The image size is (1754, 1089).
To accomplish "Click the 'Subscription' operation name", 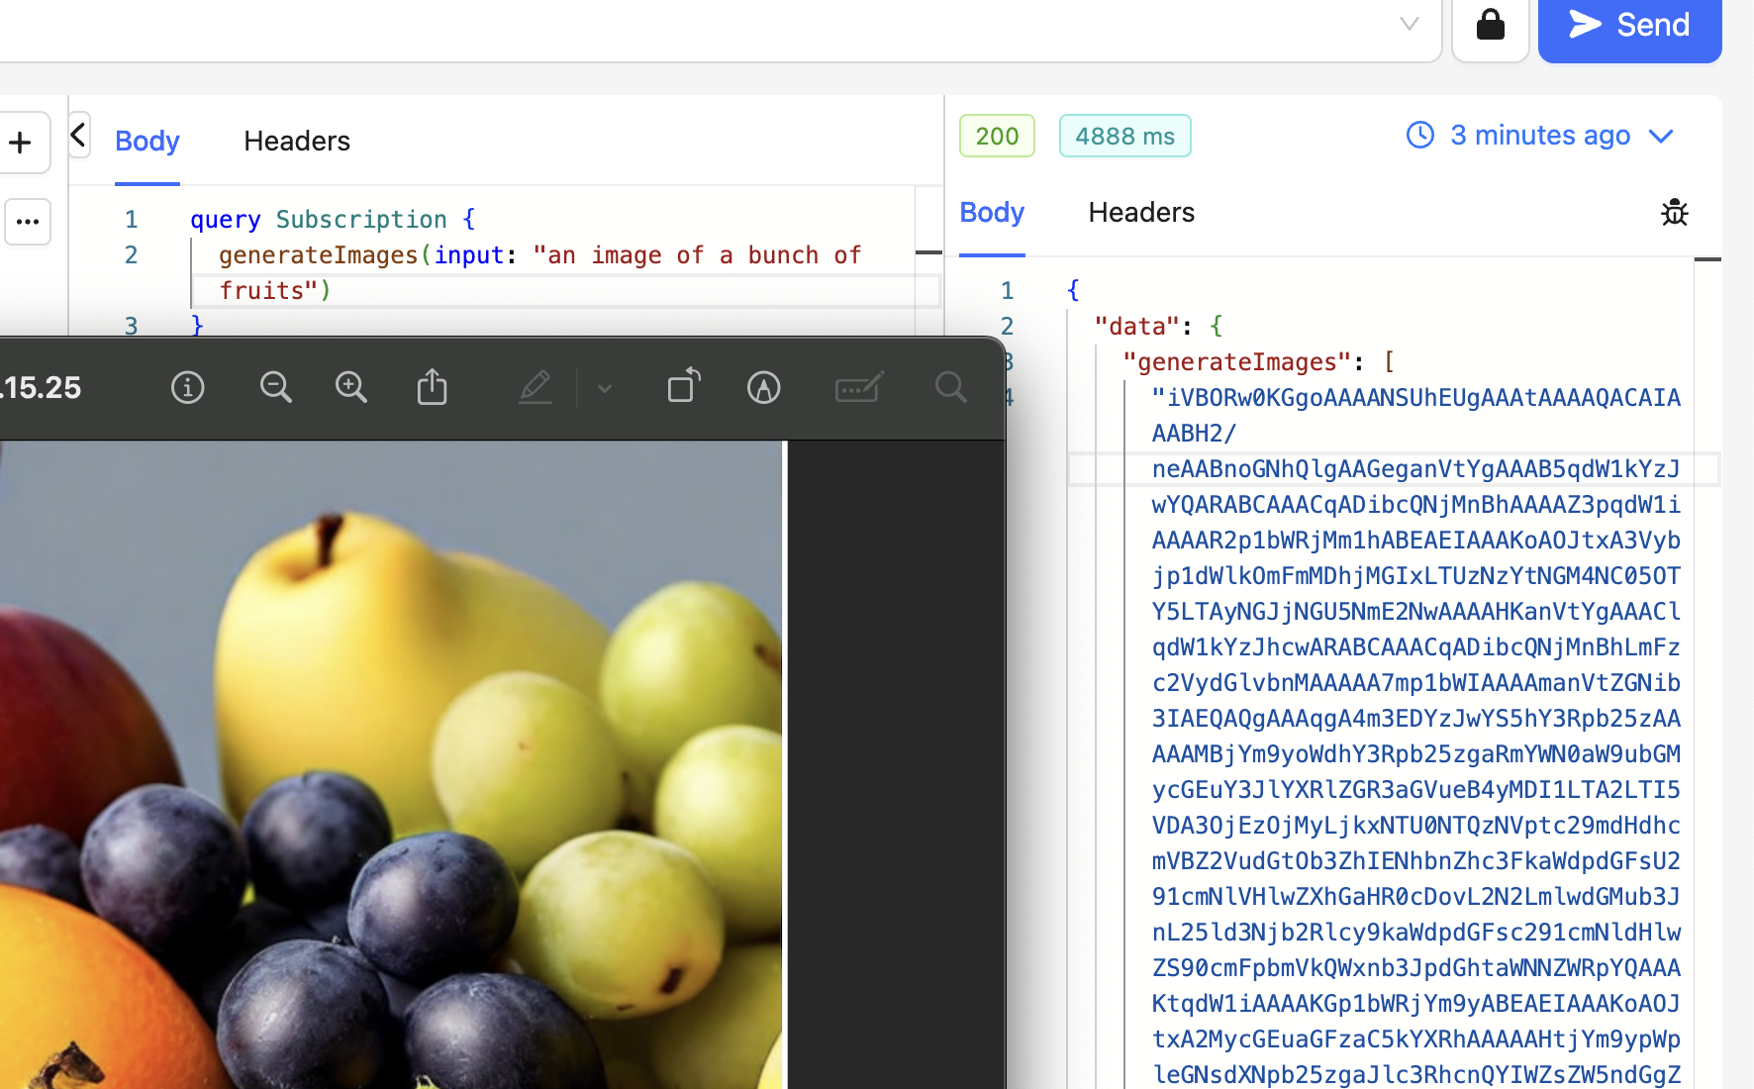I will point(361,220).
